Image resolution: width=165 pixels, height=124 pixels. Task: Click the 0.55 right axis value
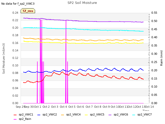tap(154, 13)
